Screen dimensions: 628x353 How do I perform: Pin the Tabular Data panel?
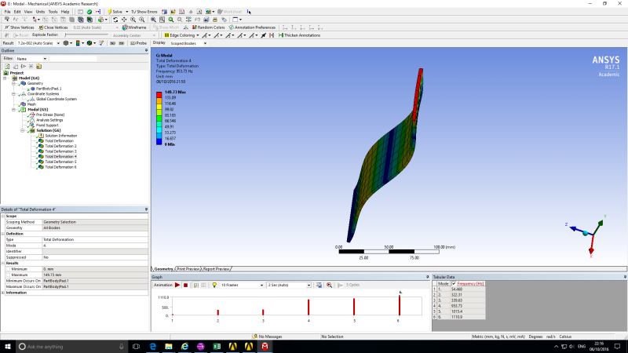pyautogui.click(x=625, y=277)
